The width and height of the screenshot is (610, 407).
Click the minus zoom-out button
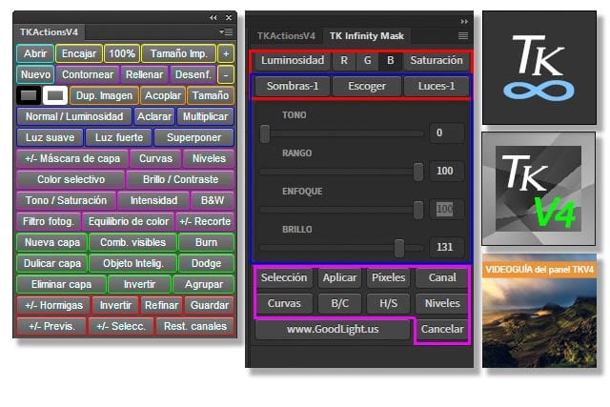(x=226, y=74)
